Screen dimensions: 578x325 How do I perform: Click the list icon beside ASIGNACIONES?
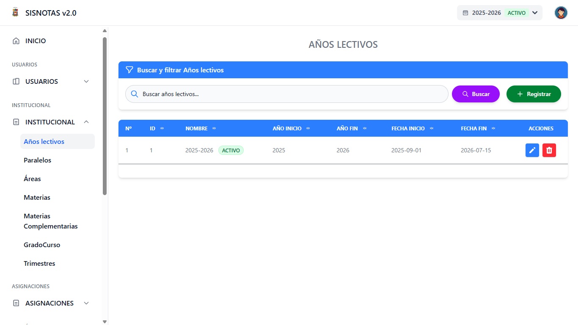click(16, 303)
